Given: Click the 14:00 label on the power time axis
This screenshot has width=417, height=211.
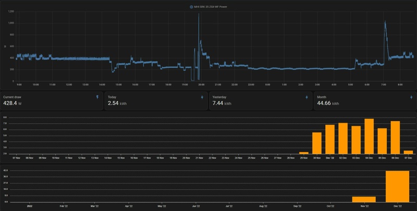Looking at the screenshot, I should (102, 85).
